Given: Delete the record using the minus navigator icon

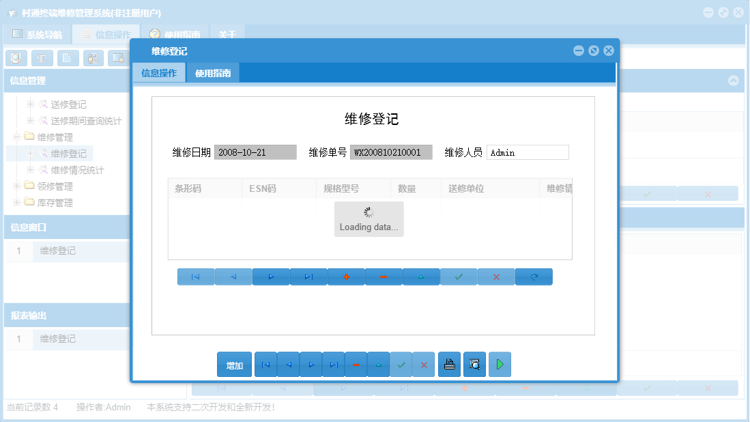Looking at the screenshot, I should pyautogui.click(x=382, y=277).
